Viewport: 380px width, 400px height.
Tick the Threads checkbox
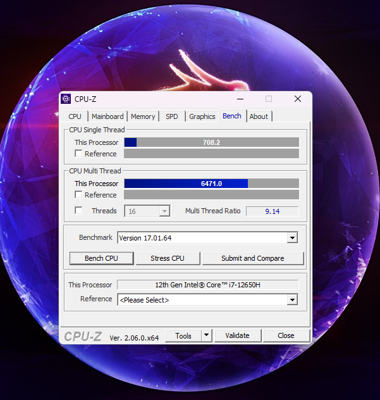(x=78, y=211)
